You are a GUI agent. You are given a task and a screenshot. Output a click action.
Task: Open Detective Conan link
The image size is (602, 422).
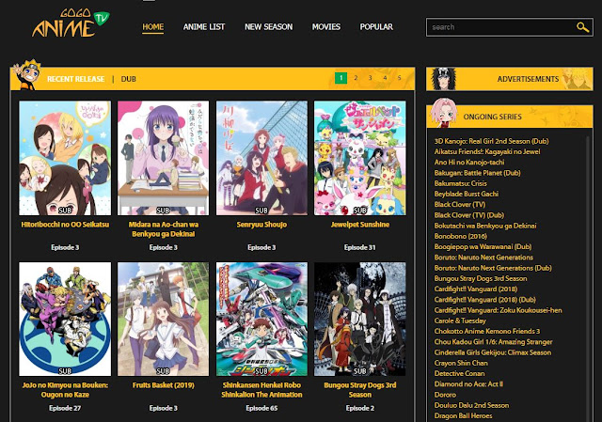coord(459,373)
